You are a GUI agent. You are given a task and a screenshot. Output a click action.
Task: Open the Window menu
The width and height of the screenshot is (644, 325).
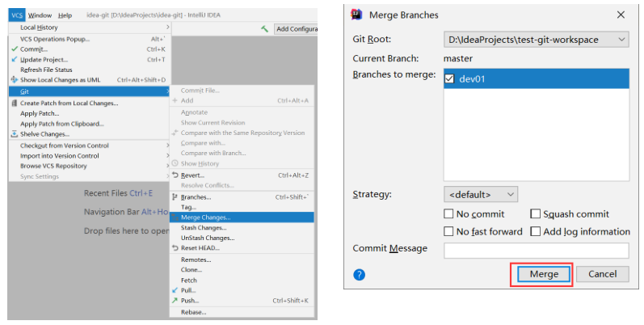(40, 15)
